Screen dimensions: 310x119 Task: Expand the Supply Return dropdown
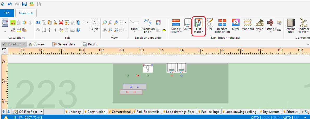click(x=176, y=32)
